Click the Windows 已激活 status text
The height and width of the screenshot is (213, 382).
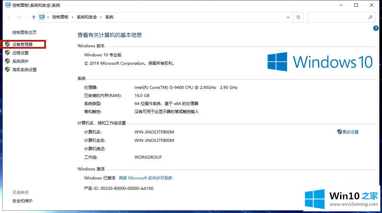point(100,178)
